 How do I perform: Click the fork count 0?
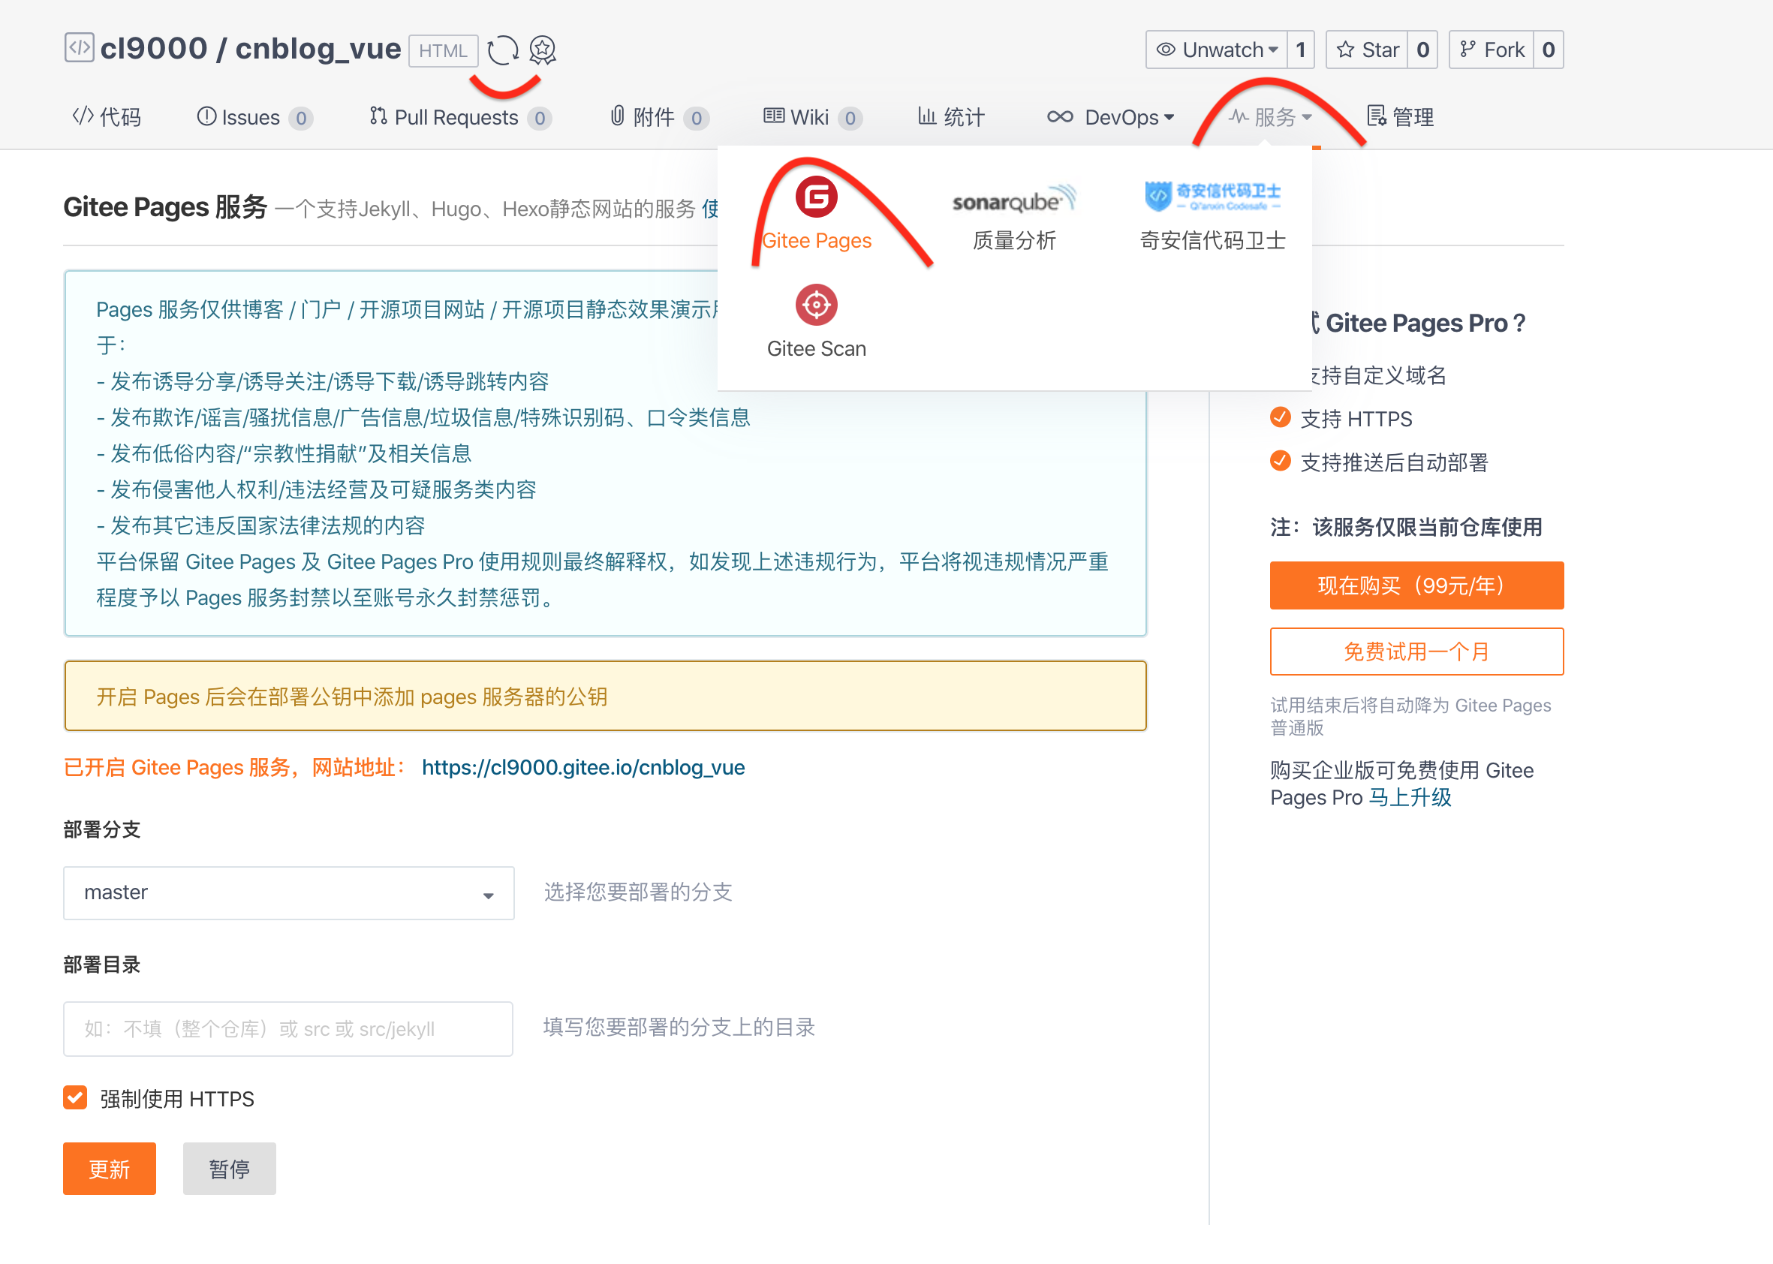(1549, 50)
